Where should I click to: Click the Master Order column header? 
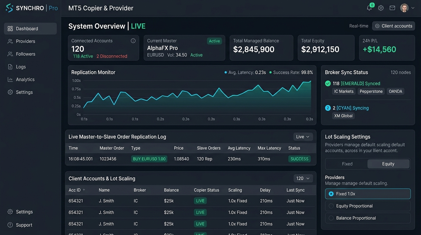click(112, 148)
